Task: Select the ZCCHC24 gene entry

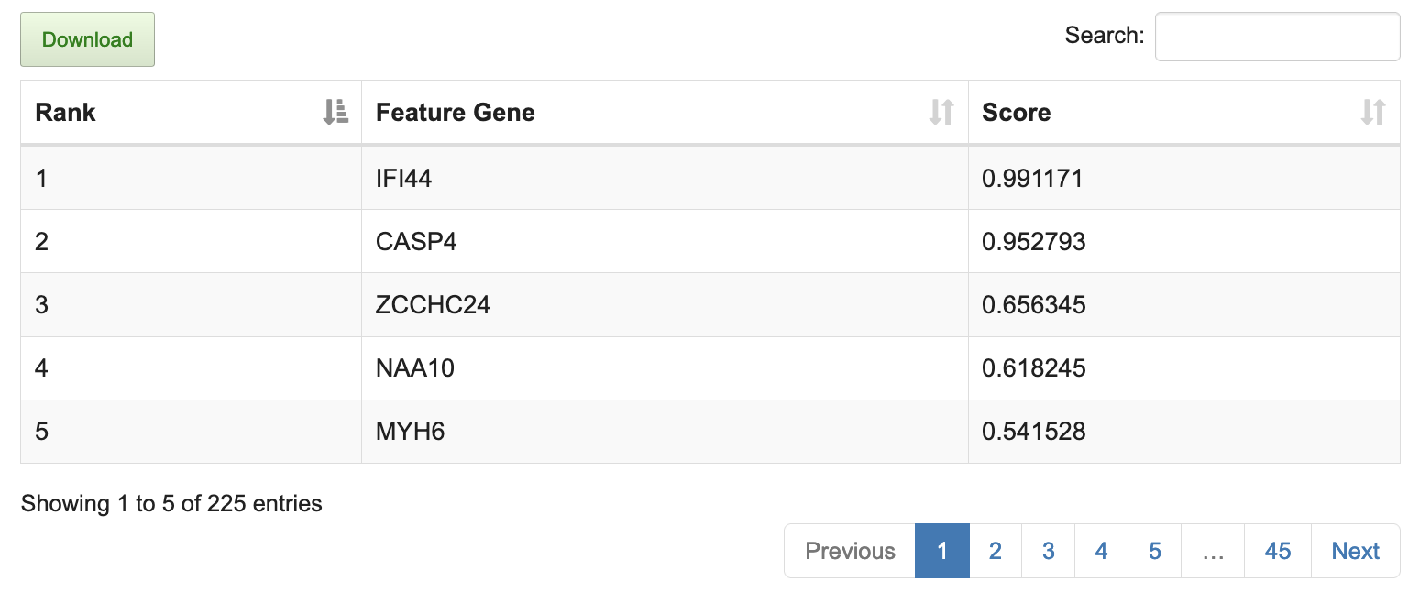Action: tap(433, 304)
